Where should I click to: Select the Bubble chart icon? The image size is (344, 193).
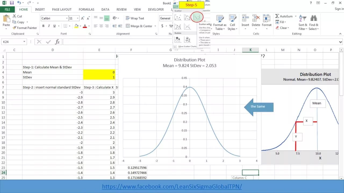pyautogui.click(x=178, y=39)
